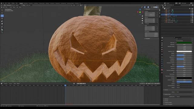The image size is (194, 109).
Task: Click the green Y axis on the viewport gizmo
Action: pos(140,12)
